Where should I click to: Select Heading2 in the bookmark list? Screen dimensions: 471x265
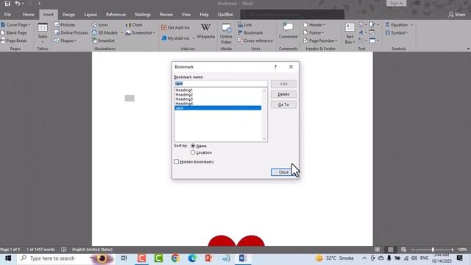(218, 95)
